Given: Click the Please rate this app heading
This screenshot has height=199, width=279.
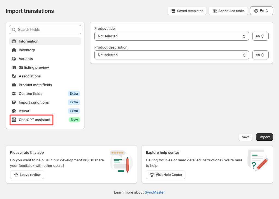Looking at the screenshot, I should pyautogui.click(x=27, y=153).
